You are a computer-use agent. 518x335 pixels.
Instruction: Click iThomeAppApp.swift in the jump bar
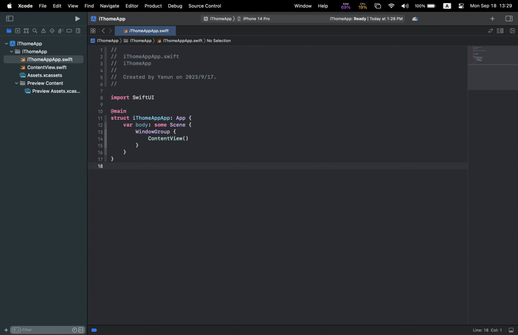(x=180, y=40)
